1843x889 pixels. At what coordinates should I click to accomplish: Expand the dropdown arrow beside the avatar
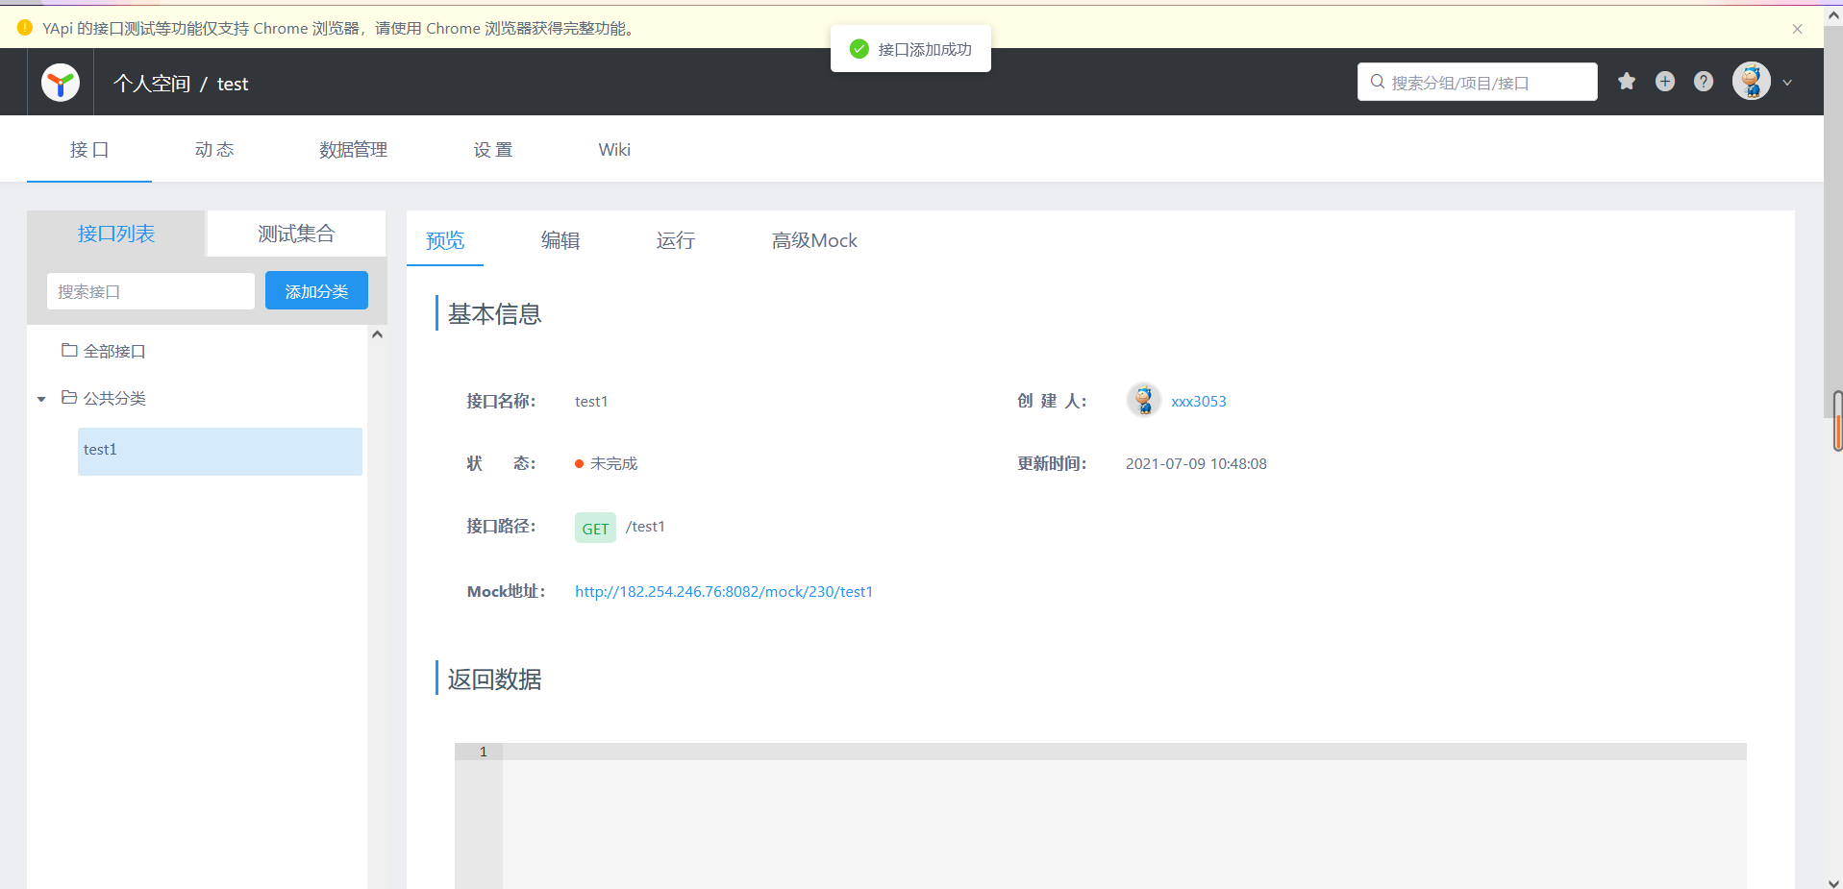pyautogui.click(x=1788, y=82)
